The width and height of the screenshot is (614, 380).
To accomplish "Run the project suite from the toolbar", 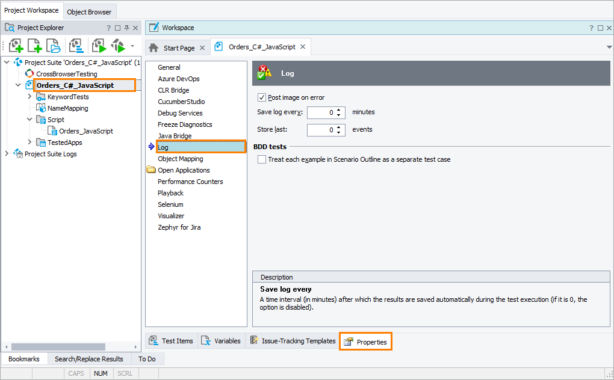I will [118, 46].
